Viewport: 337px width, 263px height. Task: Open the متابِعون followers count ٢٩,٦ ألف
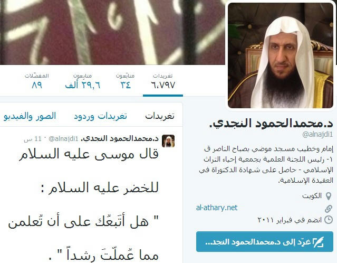83,82
